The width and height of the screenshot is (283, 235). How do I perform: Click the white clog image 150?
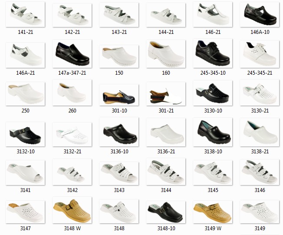[119, 56]
